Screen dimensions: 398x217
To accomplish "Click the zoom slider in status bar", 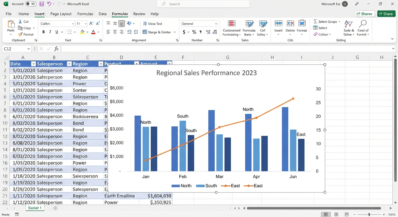I will point(369,215).
